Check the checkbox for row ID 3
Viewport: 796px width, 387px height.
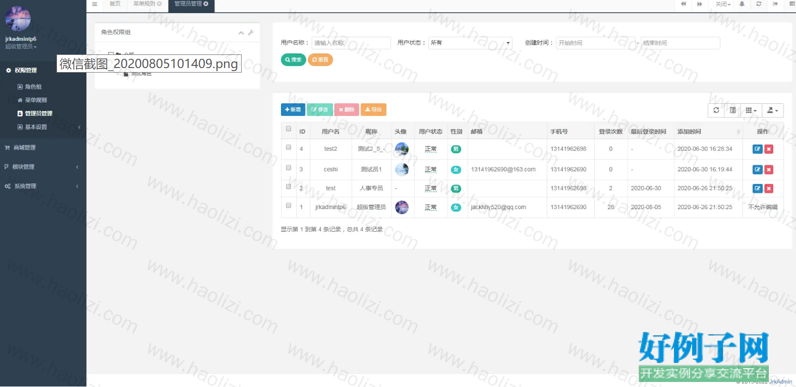click(289, 168)
